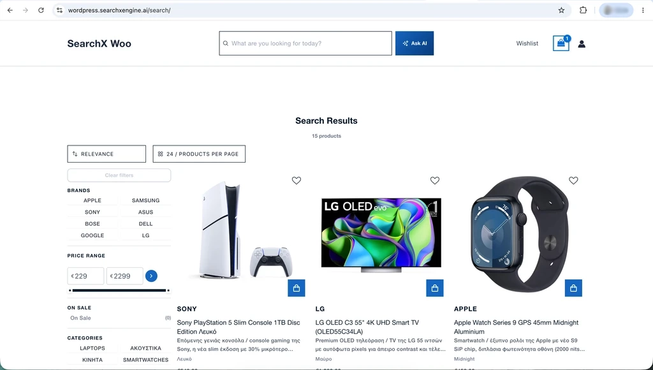653x370 pixels.
Task: Click the LG brand label on card
Action: tap(320, 309)
